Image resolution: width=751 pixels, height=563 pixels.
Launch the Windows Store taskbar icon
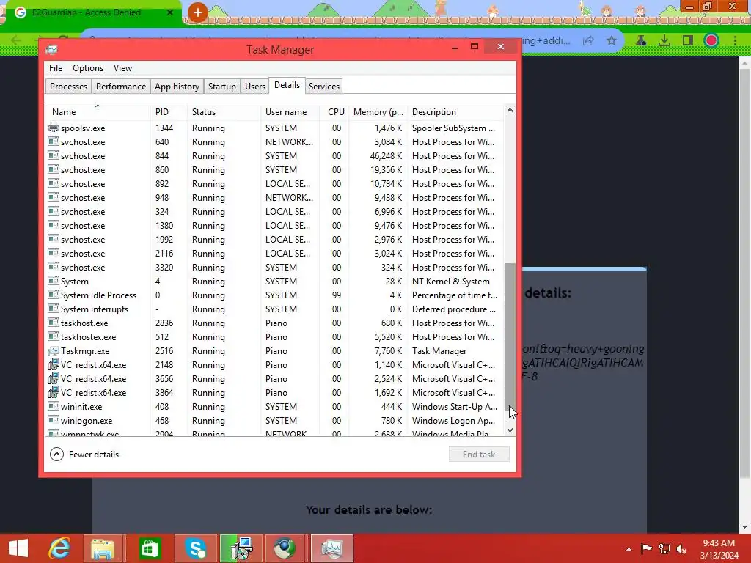click(x=149, y=548)
